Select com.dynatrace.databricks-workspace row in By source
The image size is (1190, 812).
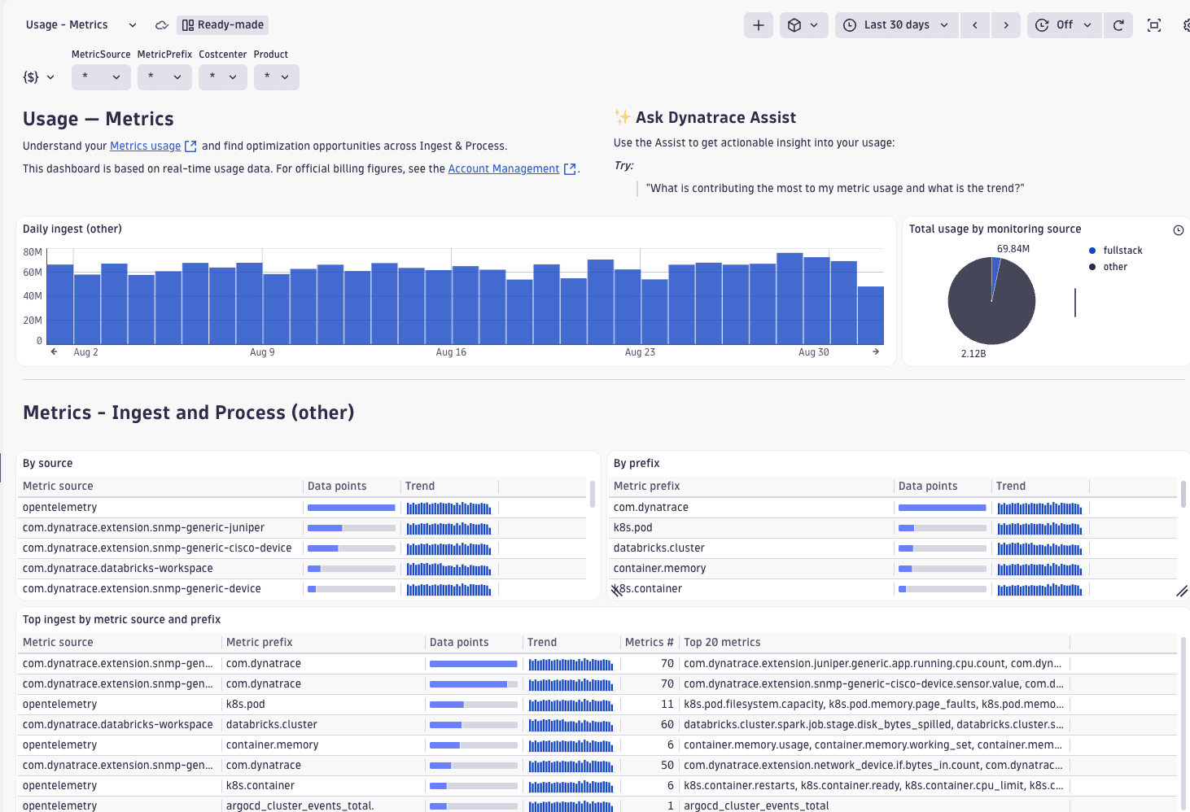302,568
